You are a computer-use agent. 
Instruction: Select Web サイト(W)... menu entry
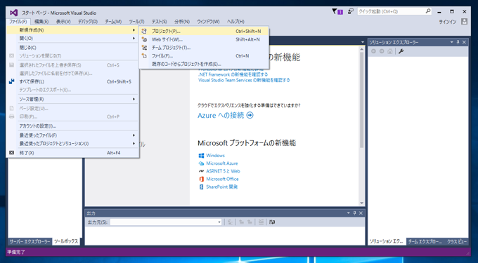pyautogui.click(x=204, y=39)
